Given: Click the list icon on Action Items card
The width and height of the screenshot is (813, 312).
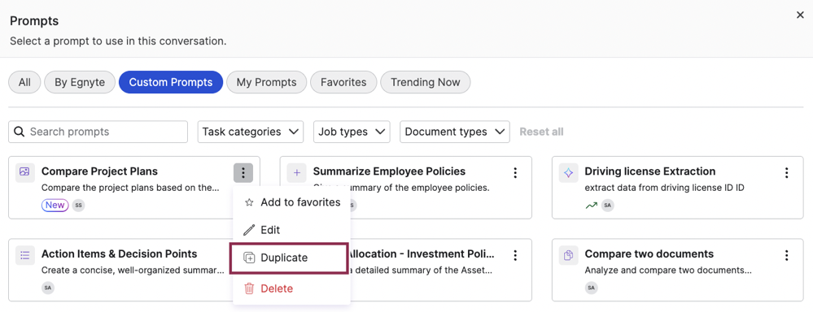Looking at the screenshot, I should click(x=24, y=255).
